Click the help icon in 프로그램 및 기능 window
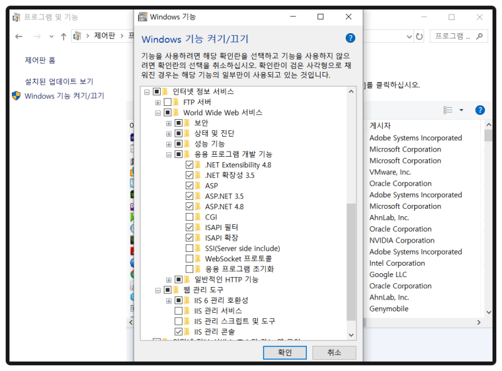This screenshot has height=371, width=502. click(479, 110)
